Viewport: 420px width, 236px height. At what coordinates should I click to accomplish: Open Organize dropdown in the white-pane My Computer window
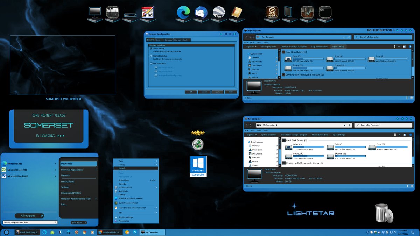click(251, 135)
